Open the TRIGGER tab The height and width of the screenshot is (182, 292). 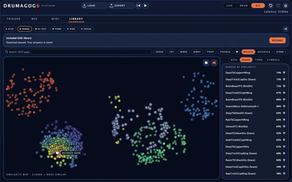pos(13,19)
